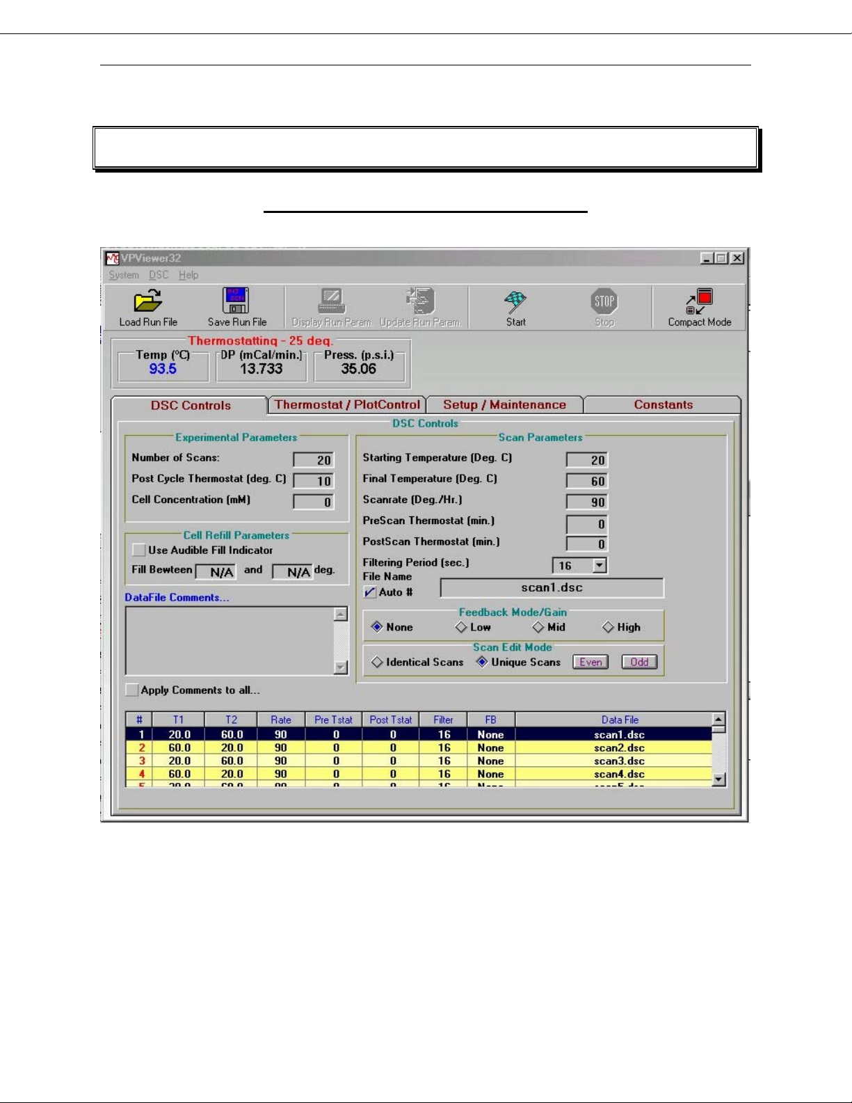The image size is (852, 1103).
Task: Click the VPViewer32 title bar app icon
Action: pos(113,258)
